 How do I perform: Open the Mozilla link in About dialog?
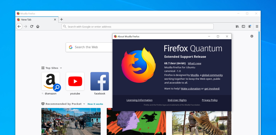click(x=194, y=75)
